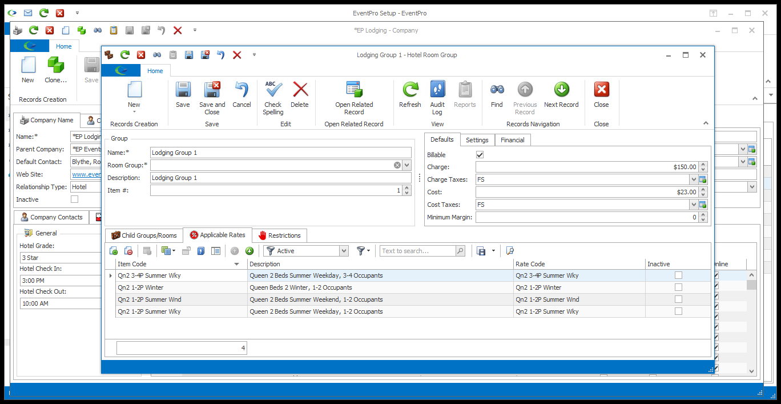Increase the Charge amount with spinner
This screenshot has width=781, height=404.
pyautogui.click(x=703, y=165)
